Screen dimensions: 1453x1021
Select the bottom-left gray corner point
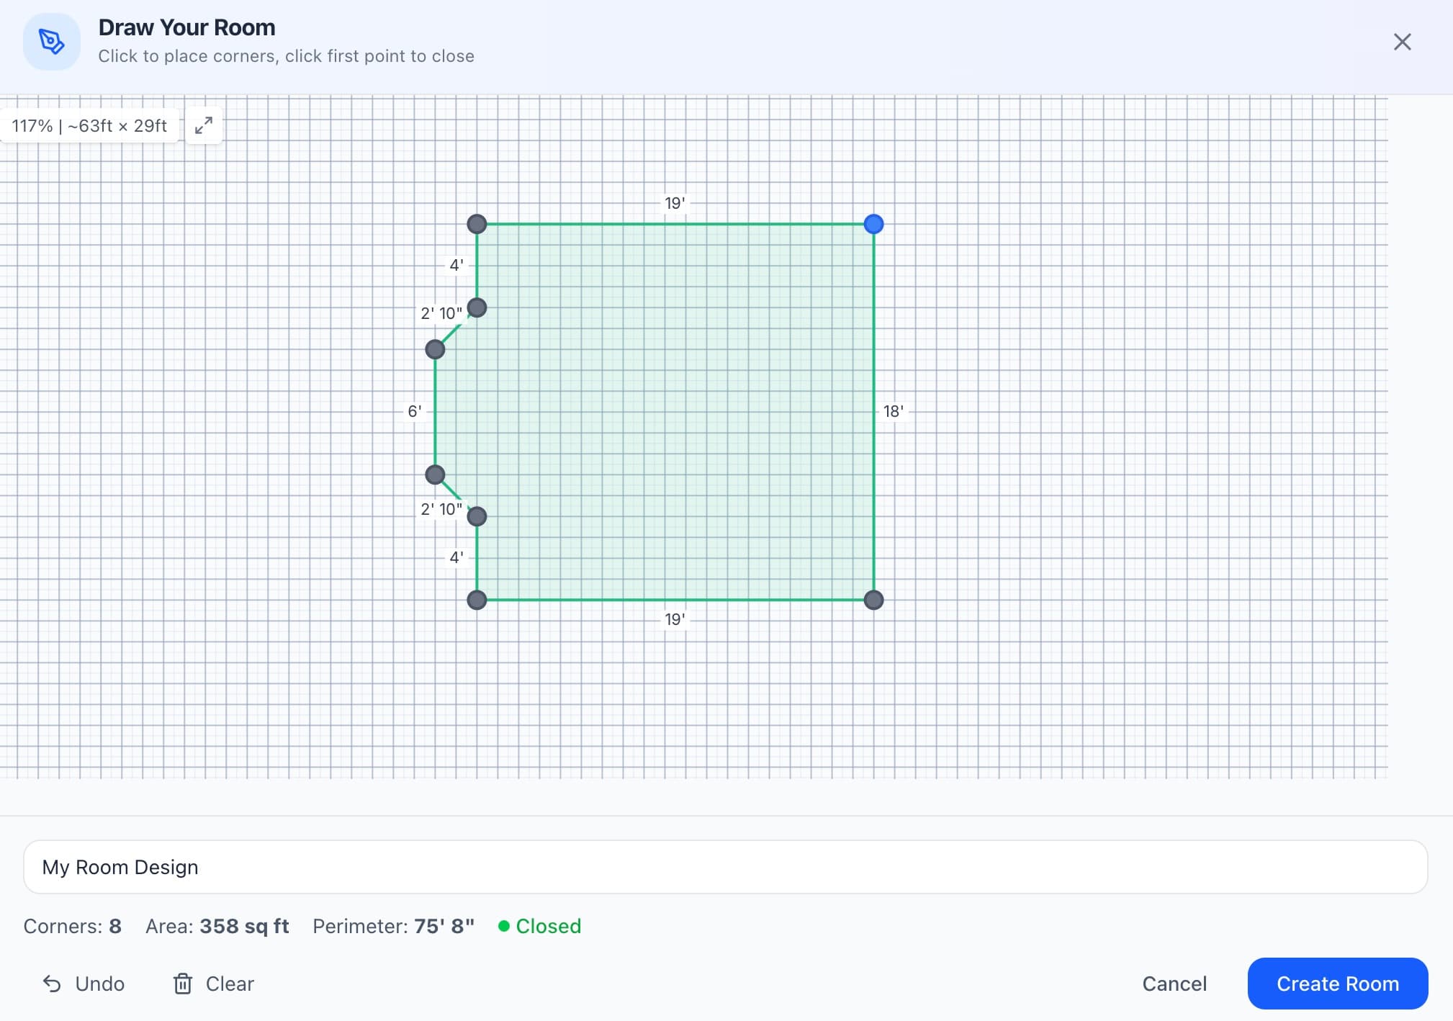coord(477,600)
